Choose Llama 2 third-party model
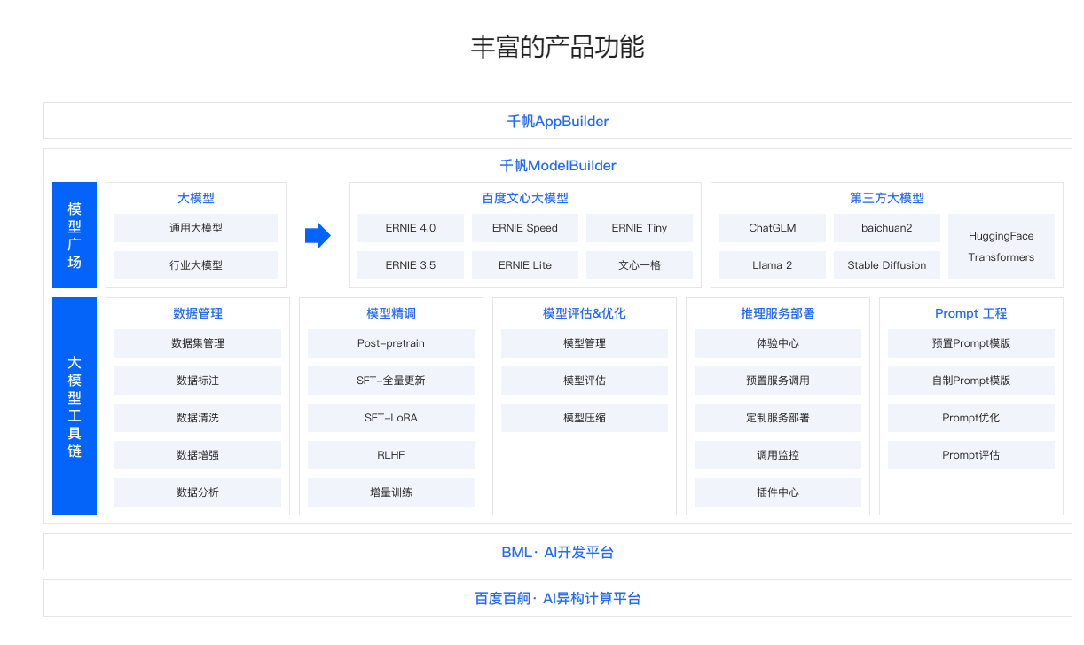Screen dimensions: 1084x645 pyautogui.click(x=773, y=265)
